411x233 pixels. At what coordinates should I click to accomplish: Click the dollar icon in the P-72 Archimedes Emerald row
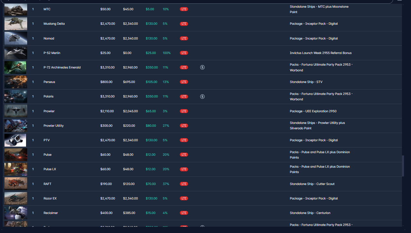(x=202, y=67)
